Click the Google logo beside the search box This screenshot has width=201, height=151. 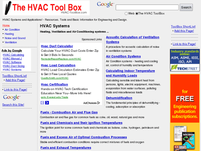point(106,4)
